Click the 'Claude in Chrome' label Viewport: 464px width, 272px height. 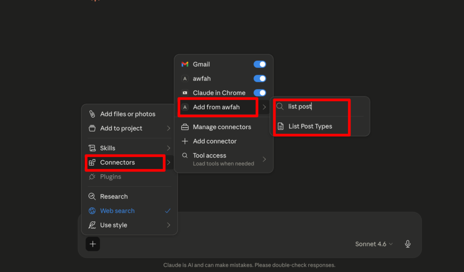(x=219, y=92)
